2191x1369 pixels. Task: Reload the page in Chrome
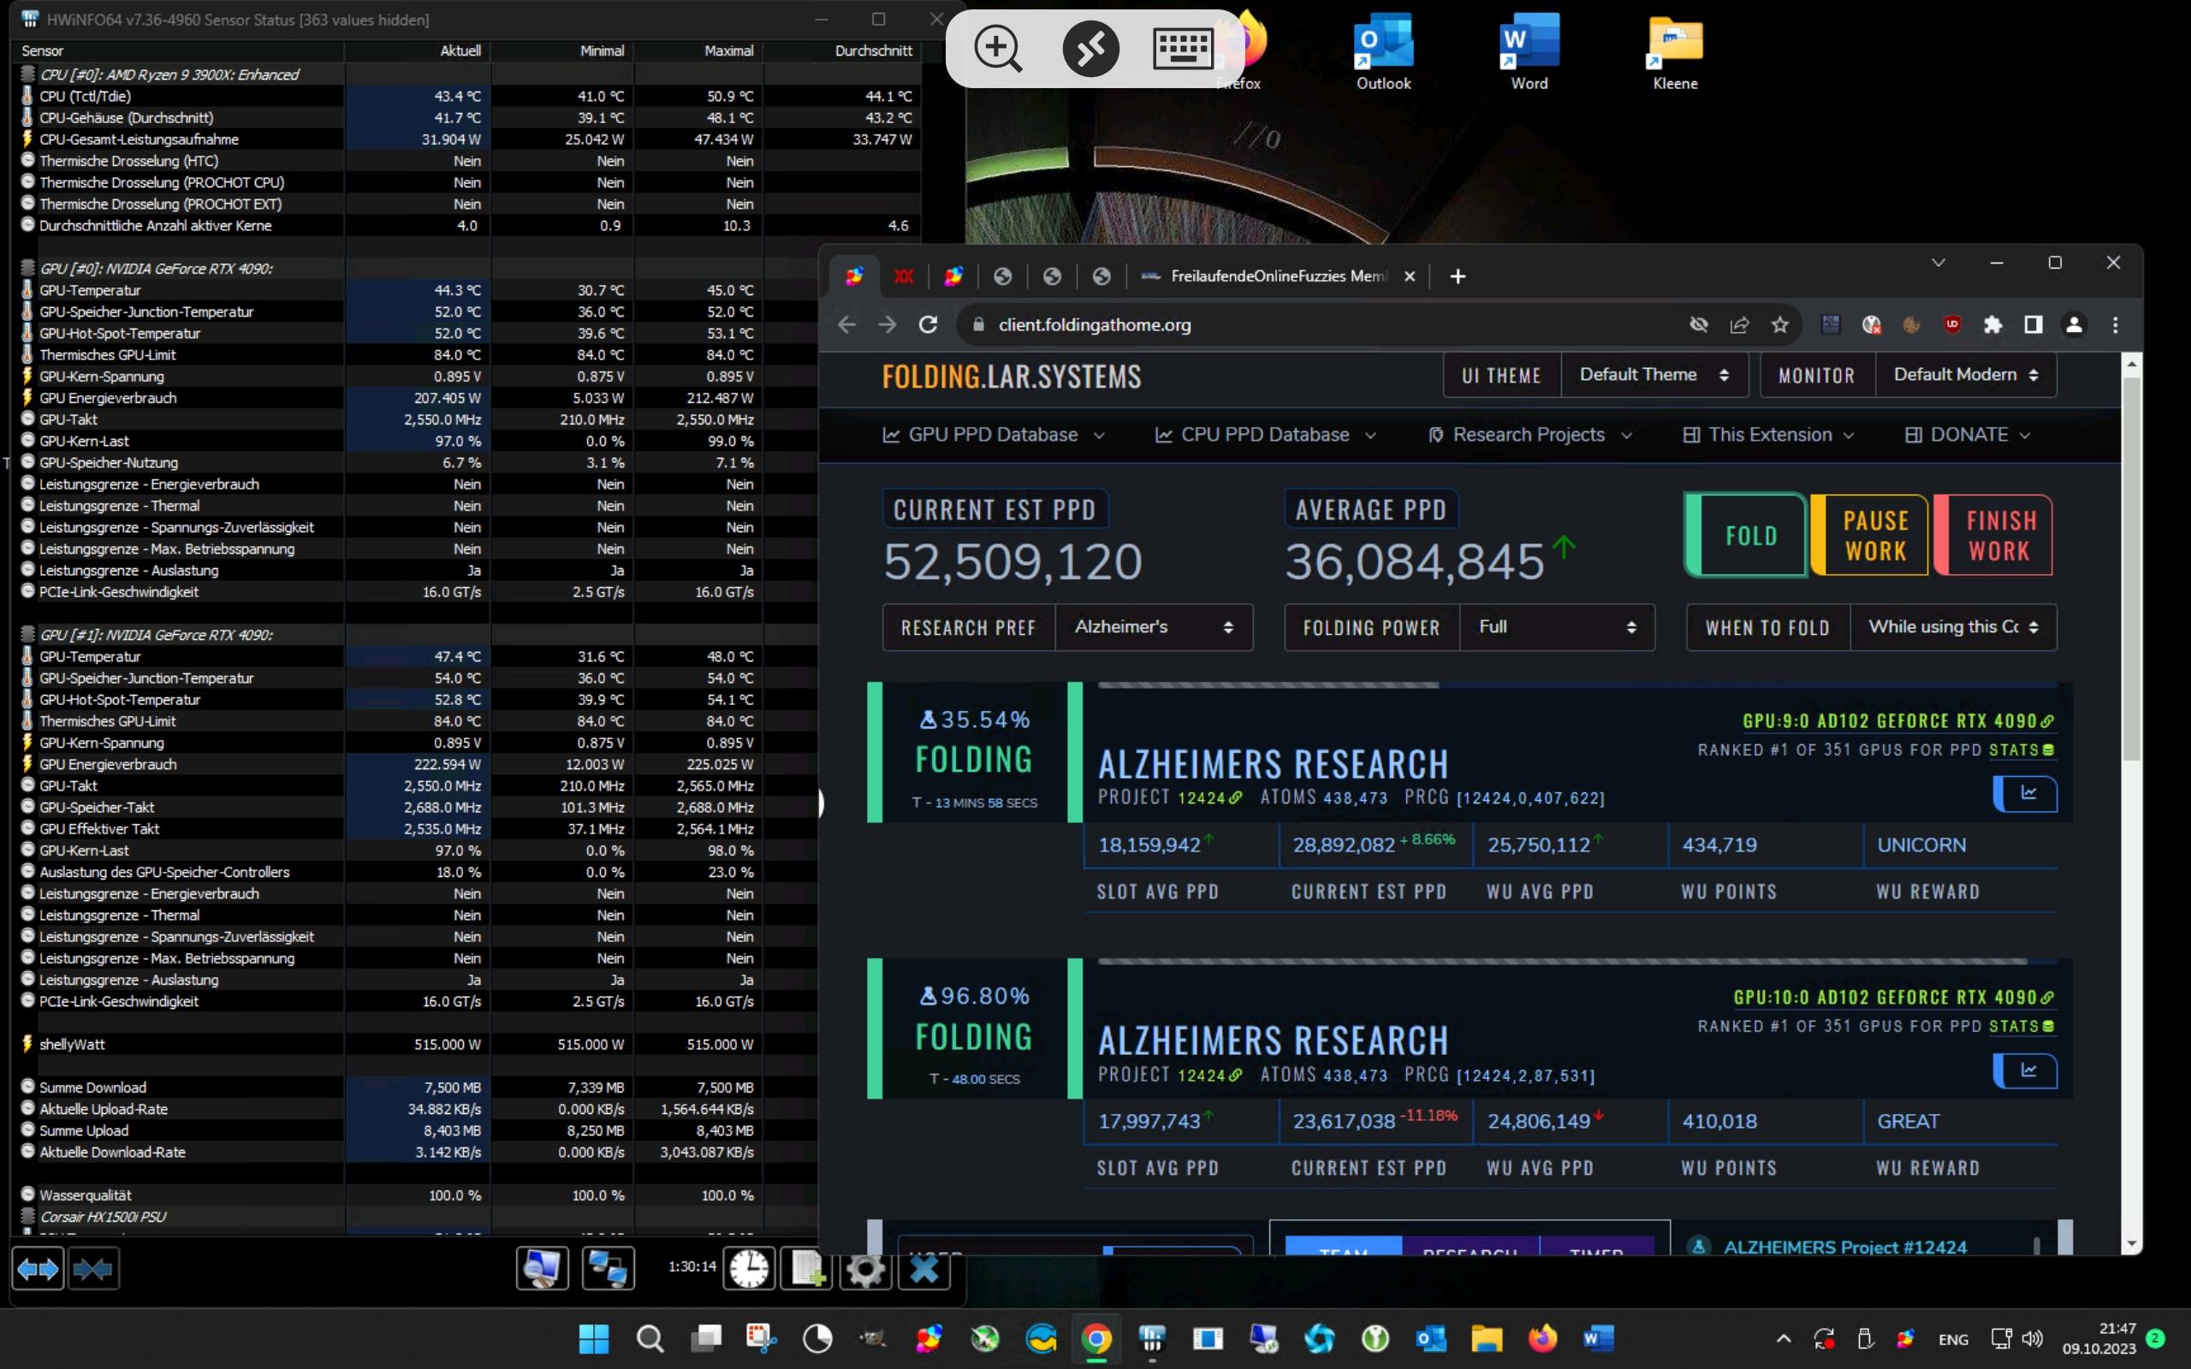point(928,324)
